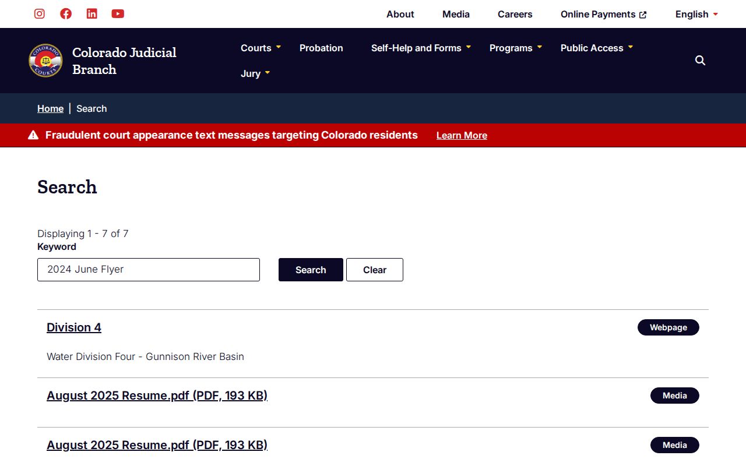Open the Division 4 search result
The width and height of the screenshot is (746, 466).
click(x=74, y=327)
